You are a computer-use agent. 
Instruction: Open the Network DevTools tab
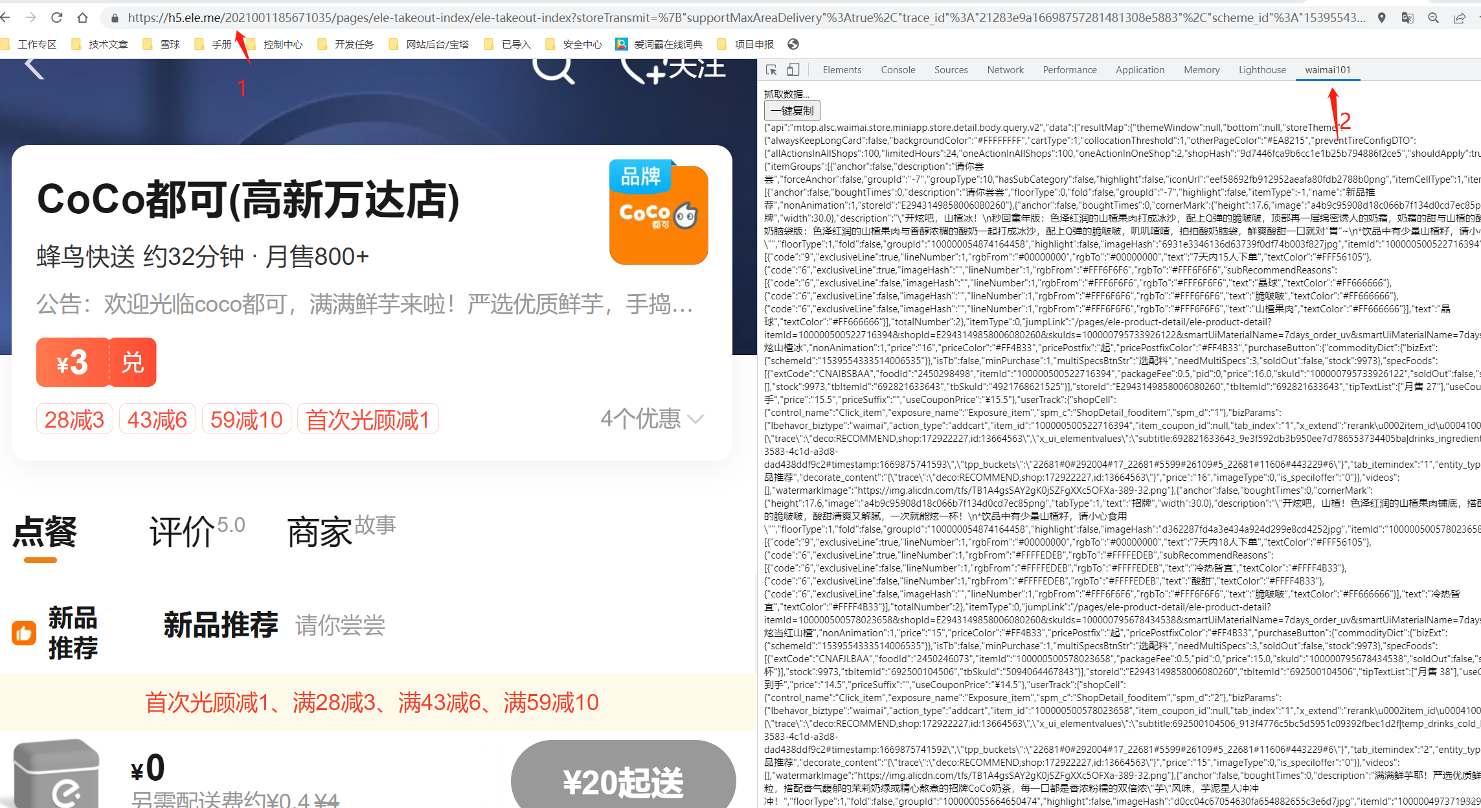pos(1005,70)
